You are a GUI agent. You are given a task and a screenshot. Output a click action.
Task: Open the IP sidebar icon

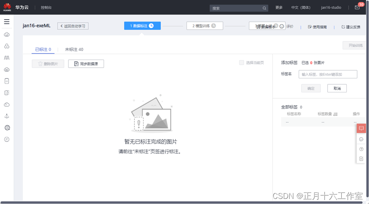pos(7,139)
